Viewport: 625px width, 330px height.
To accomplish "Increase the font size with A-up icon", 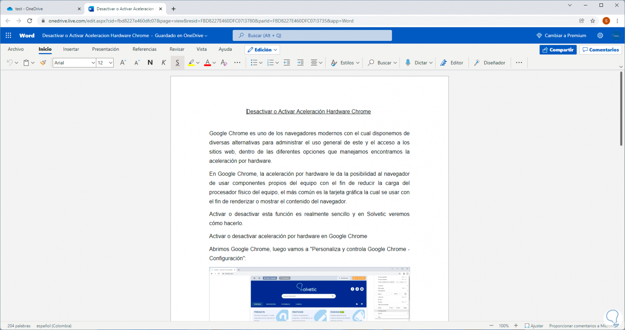I will [x=123, y=63].
